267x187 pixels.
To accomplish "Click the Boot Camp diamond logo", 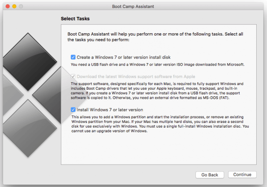I will point(32,95).
